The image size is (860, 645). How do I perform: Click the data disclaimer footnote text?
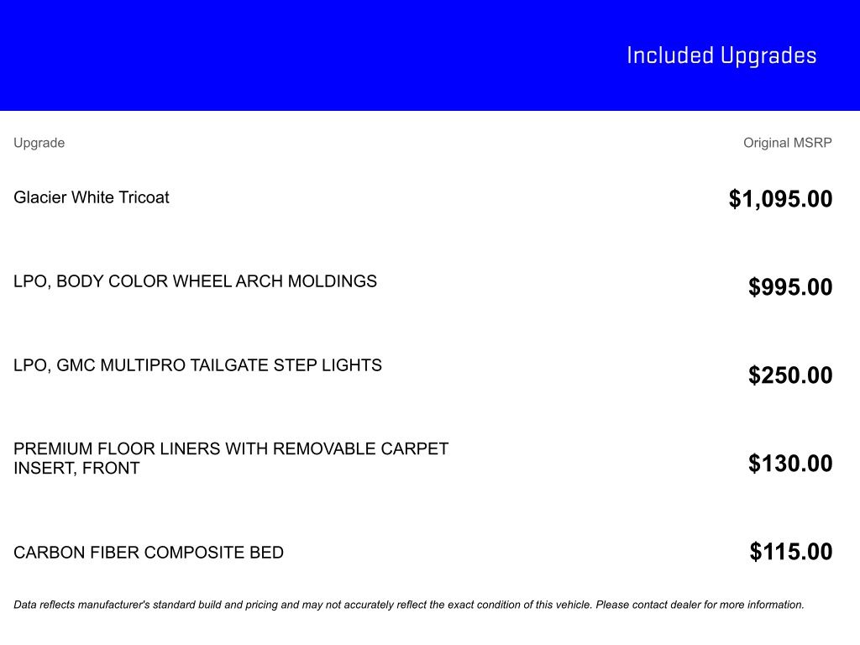[x=409, y=605]
